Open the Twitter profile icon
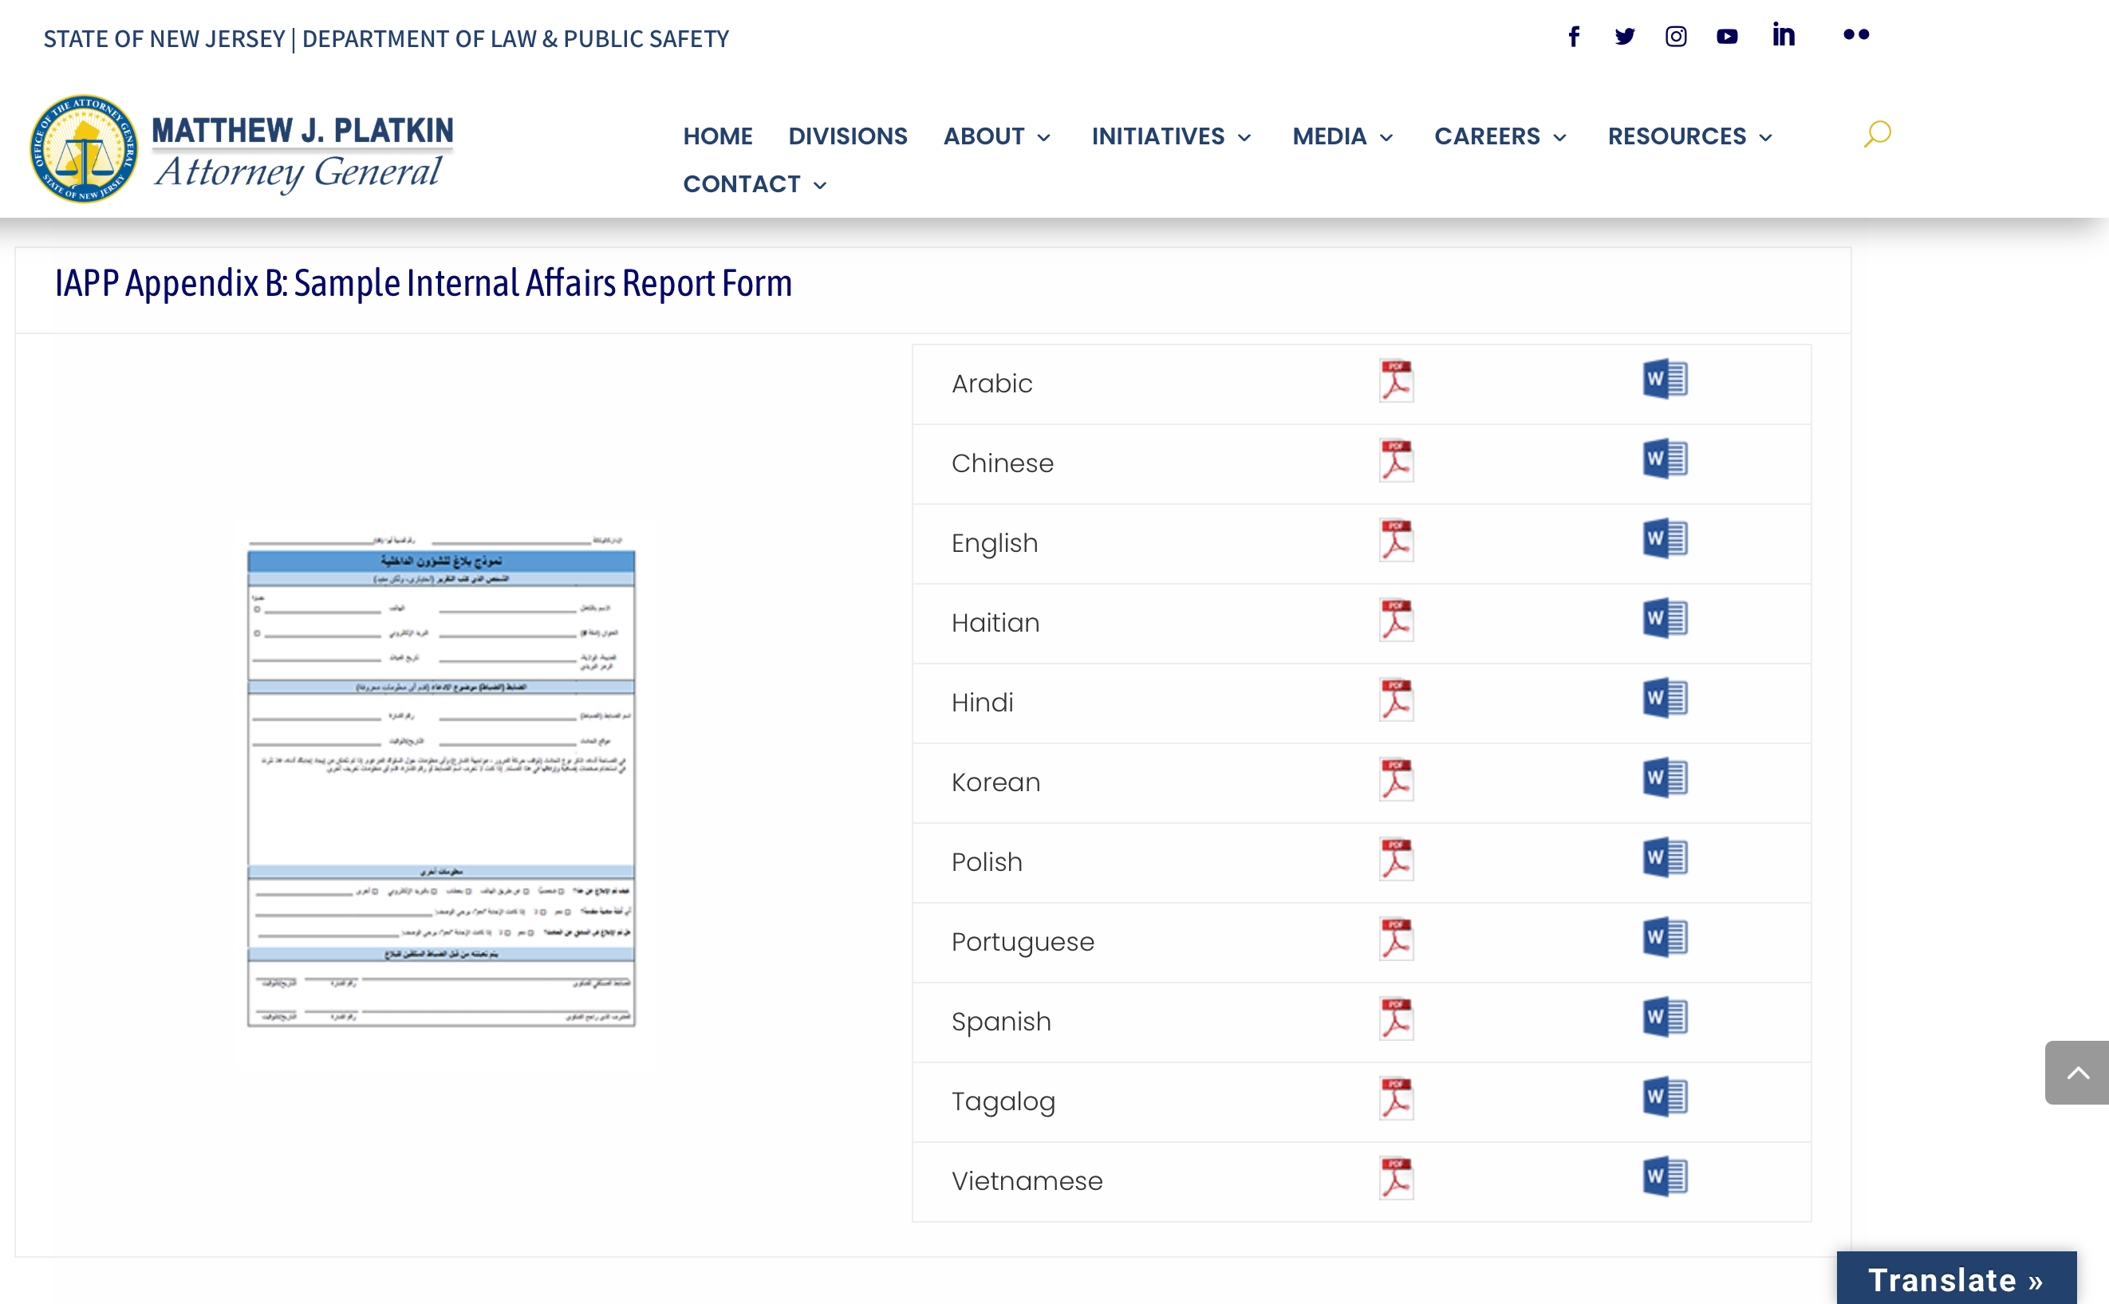2109x1304 pixels. (1624, 36)
